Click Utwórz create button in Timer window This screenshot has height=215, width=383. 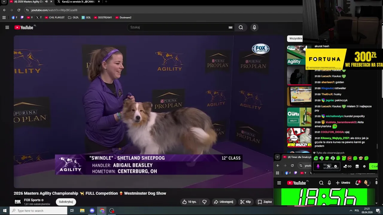click(343, 183)
